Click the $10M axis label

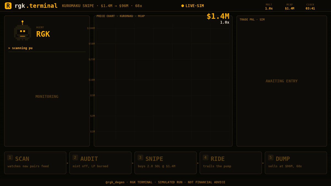[92, 80]
